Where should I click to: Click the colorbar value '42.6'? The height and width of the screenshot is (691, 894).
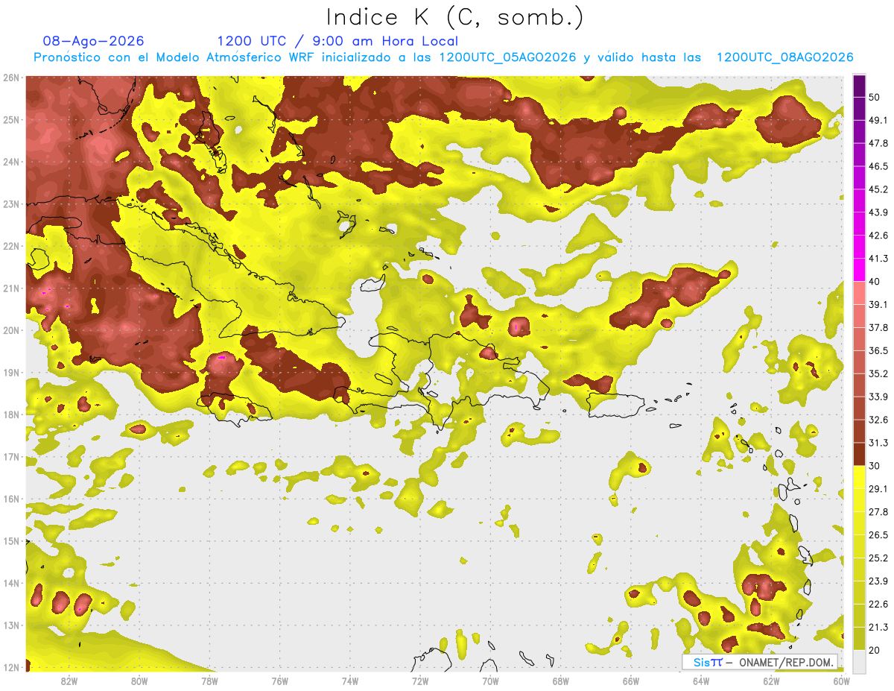(x=878, y=236)
